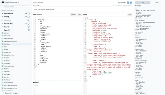The height and width of the screenshot is (95, 165).
Task: Select the launch query
Action: click(6, 77)
